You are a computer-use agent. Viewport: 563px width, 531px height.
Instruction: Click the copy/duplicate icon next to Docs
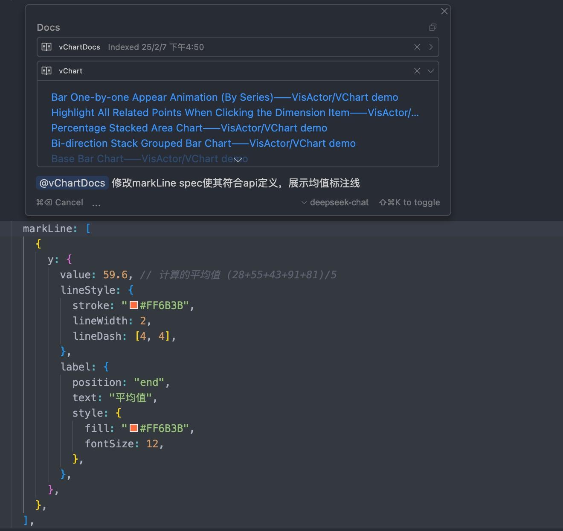(x=432, y=27)
